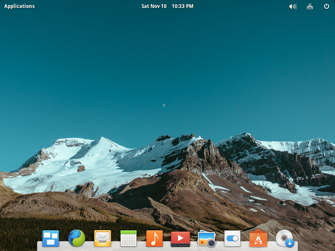The height and width of the screenshot is (251, 335).
Task: Open AppCenter shopping bag icon
Action: (258, 238)
